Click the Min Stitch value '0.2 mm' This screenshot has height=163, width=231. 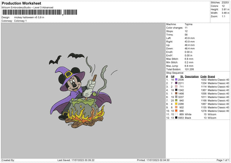tap(189, 62)
